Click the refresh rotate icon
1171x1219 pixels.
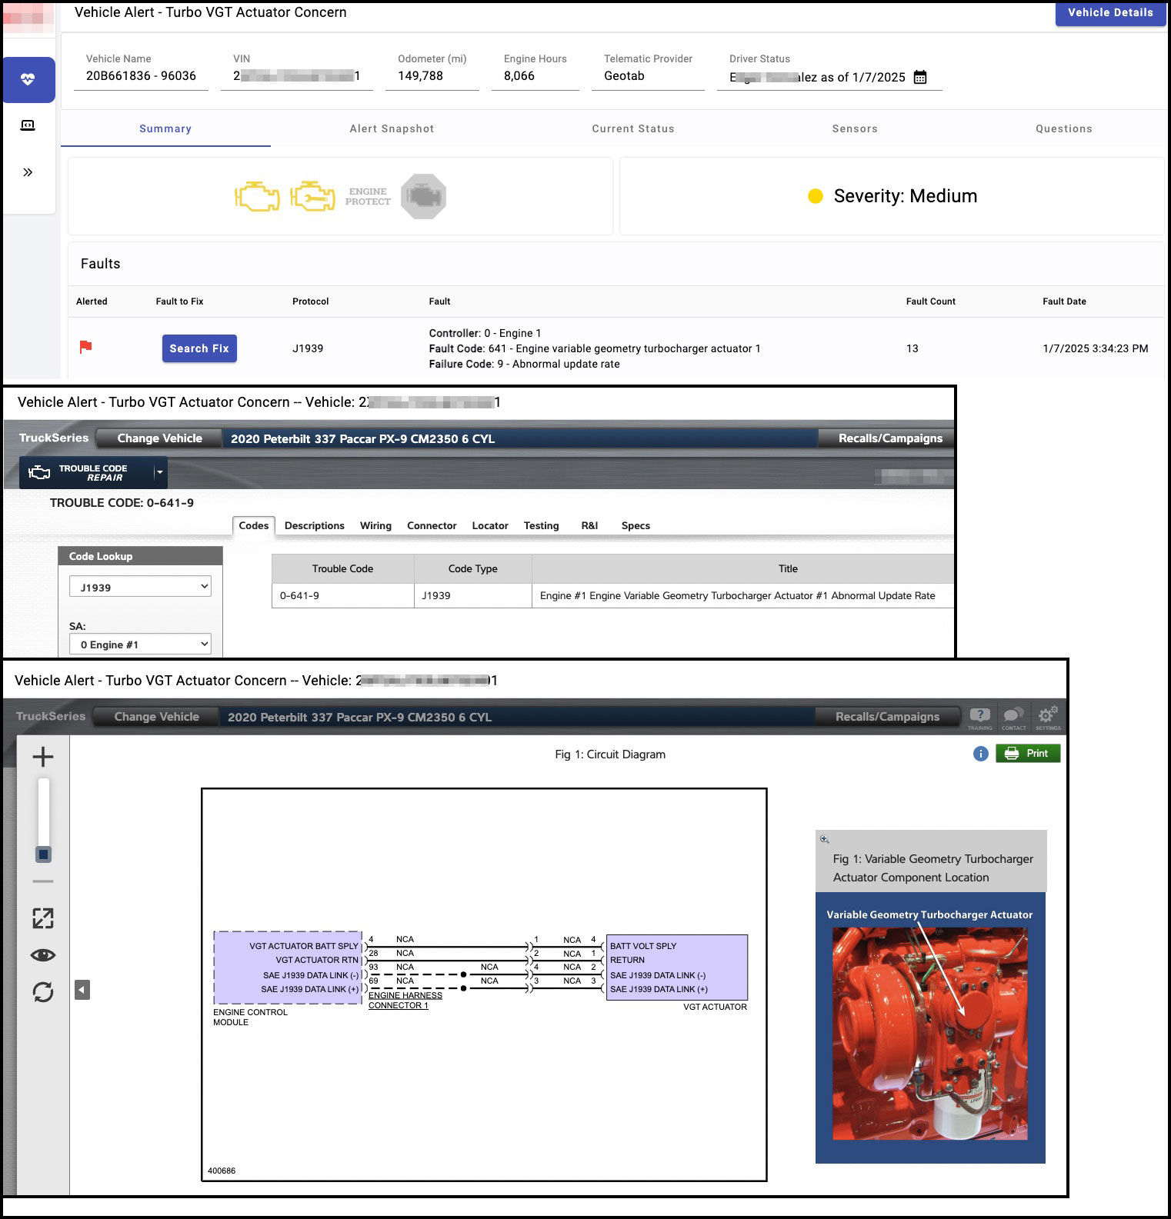click(x=43, y=992)
